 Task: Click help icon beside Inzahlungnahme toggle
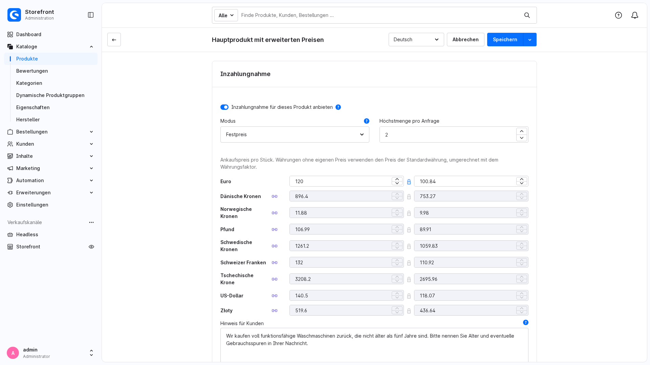(x=338, y=107)
